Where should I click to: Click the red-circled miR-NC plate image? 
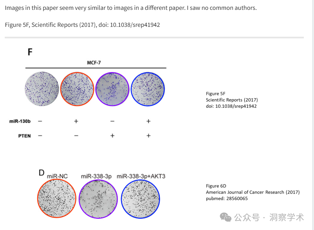point(57,198)
